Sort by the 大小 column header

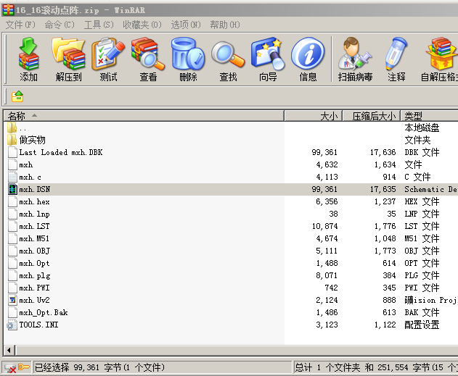[x=313, y=116]
